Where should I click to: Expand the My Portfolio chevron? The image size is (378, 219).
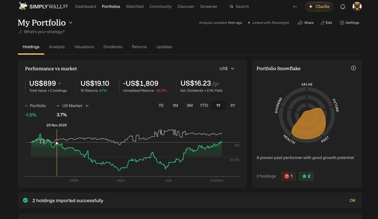pyautogui.click(x=71, y=23)
